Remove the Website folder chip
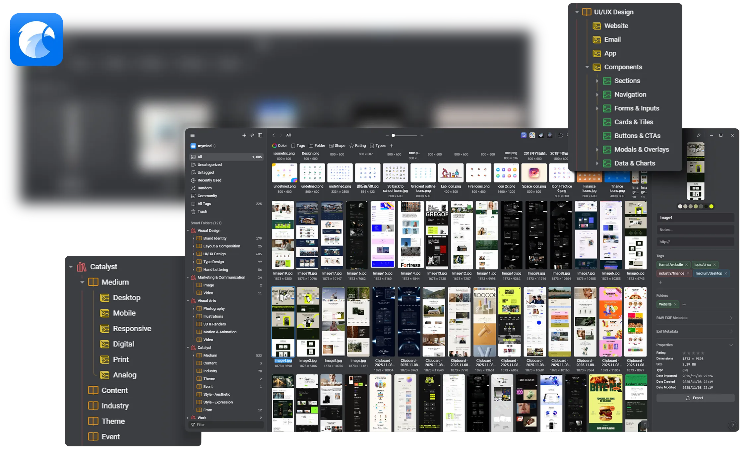The width and height of the screenshot is (746, 451). click(x=675, y=304)
